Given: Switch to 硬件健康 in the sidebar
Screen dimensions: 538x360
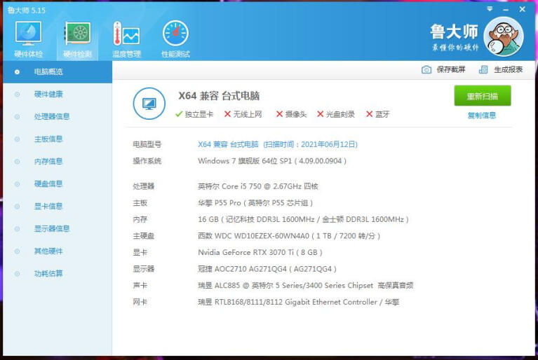Looking at the screenshot, I should tap(48, 95).
